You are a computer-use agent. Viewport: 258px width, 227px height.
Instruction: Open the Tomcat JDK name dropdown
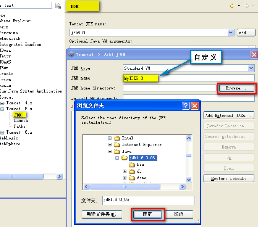pos(231,32)
